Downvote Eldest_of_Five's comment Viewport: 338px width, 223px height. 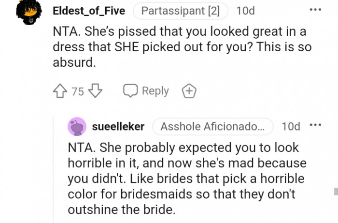[95, 91]
